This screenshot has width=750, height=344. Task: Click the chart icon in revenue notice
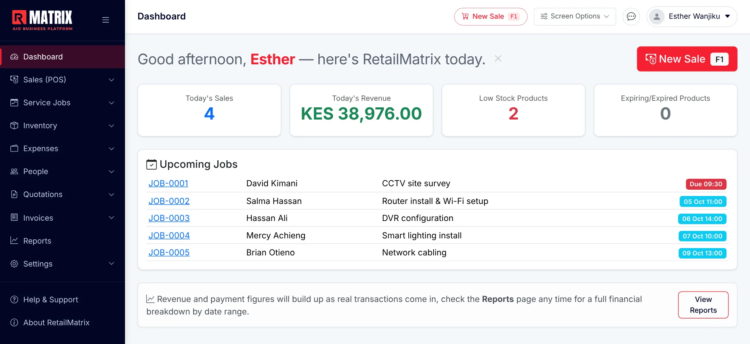[x=150, y=299]
